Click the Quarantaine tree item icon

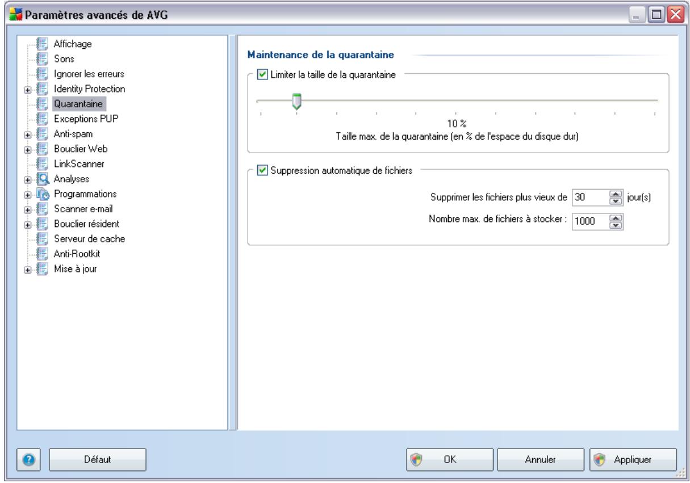point(41,104)
